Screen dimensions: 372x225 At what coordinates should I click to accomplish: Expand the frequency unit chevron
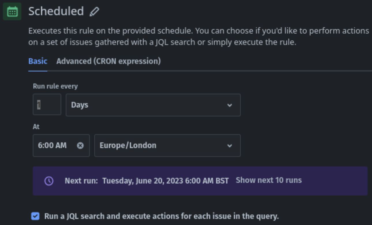(230, 105)
